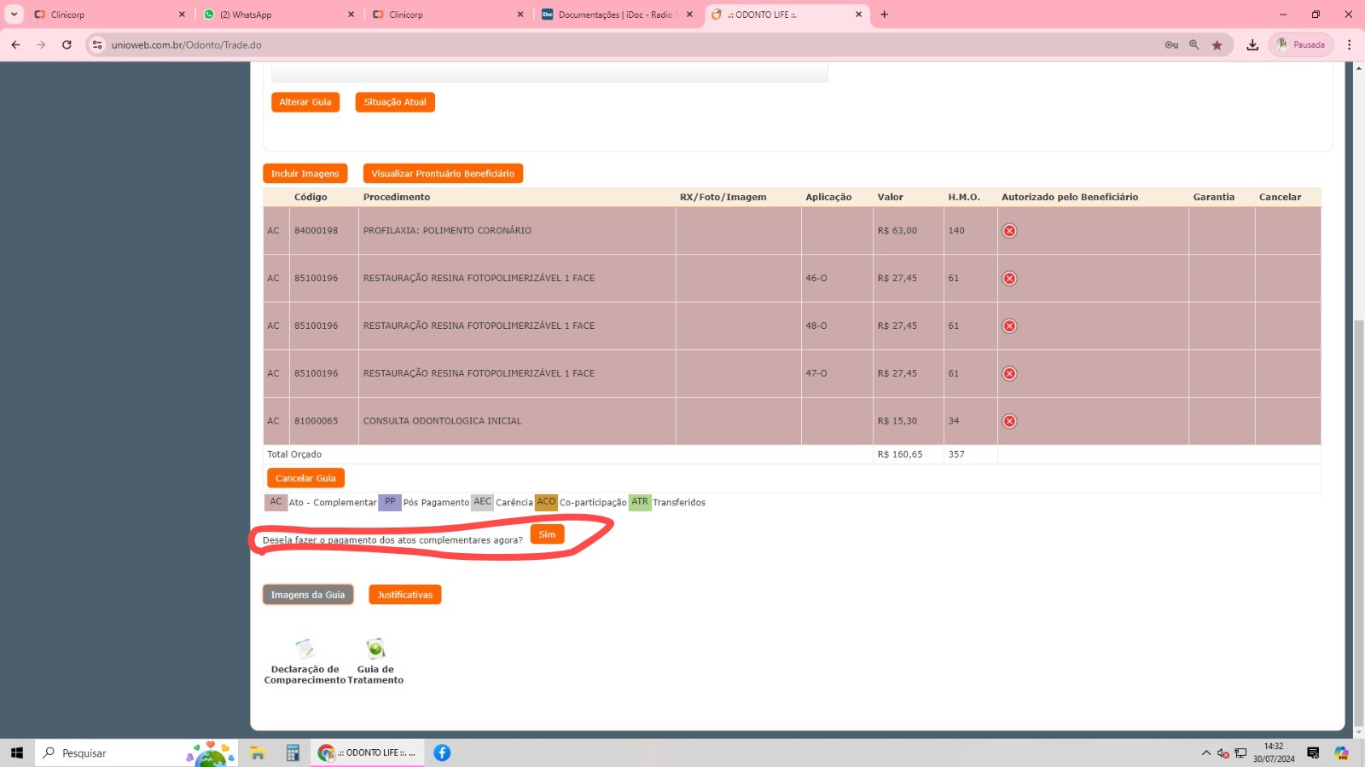Screen dimensions: 1365x767
Task: Click the Pausada profile button
Action: [1301, 44]
